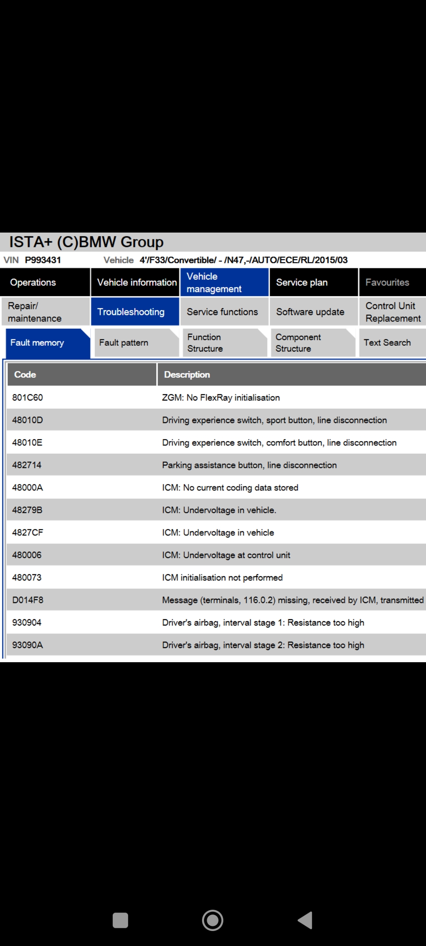Open the Text Search tab
This screenshot has height=946, width=426.
[x=392, y=343]
